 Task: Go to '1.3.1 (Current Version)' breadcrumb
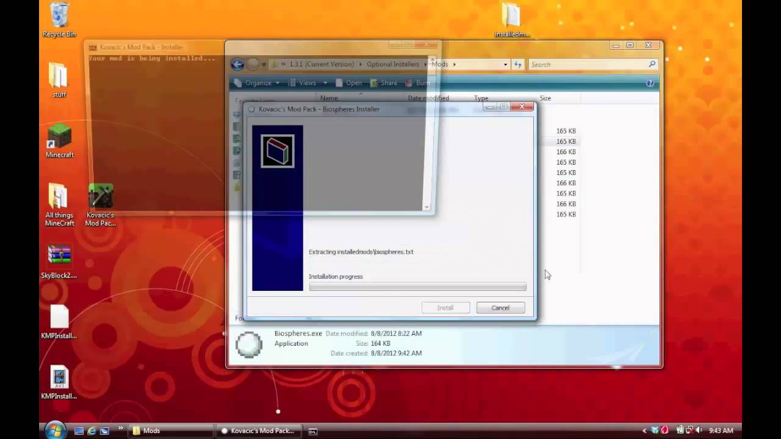[x=322, y=64]
